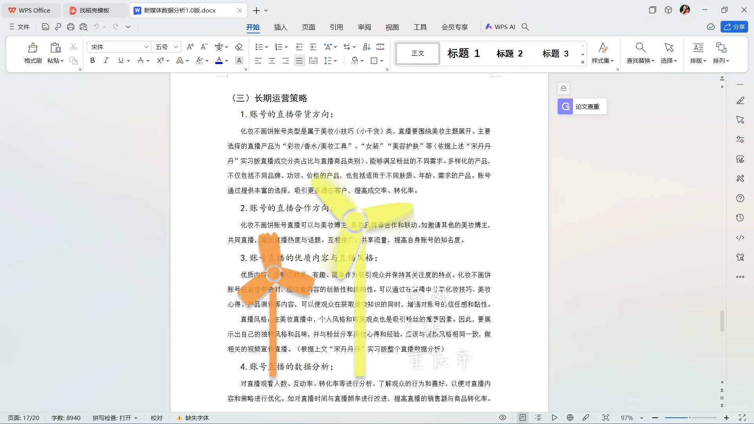Open the Style Set (样式集) icon
Viewport: 754px width, 424px height.
pos(603,48)
